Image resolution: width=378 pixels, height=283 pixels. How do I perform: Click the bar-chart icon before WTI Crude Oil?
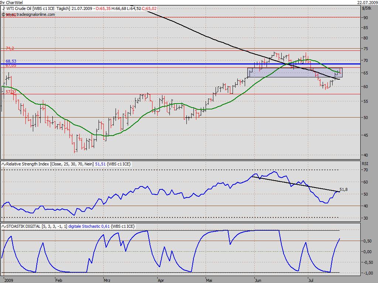click(x=4, y=8)
